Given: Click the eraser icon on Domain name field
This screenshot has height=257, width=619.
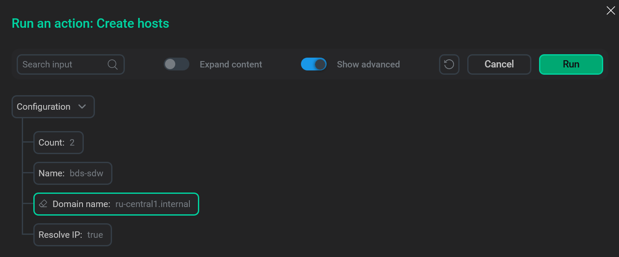Looking at the screenshot, I should click(x=43, y=204).
